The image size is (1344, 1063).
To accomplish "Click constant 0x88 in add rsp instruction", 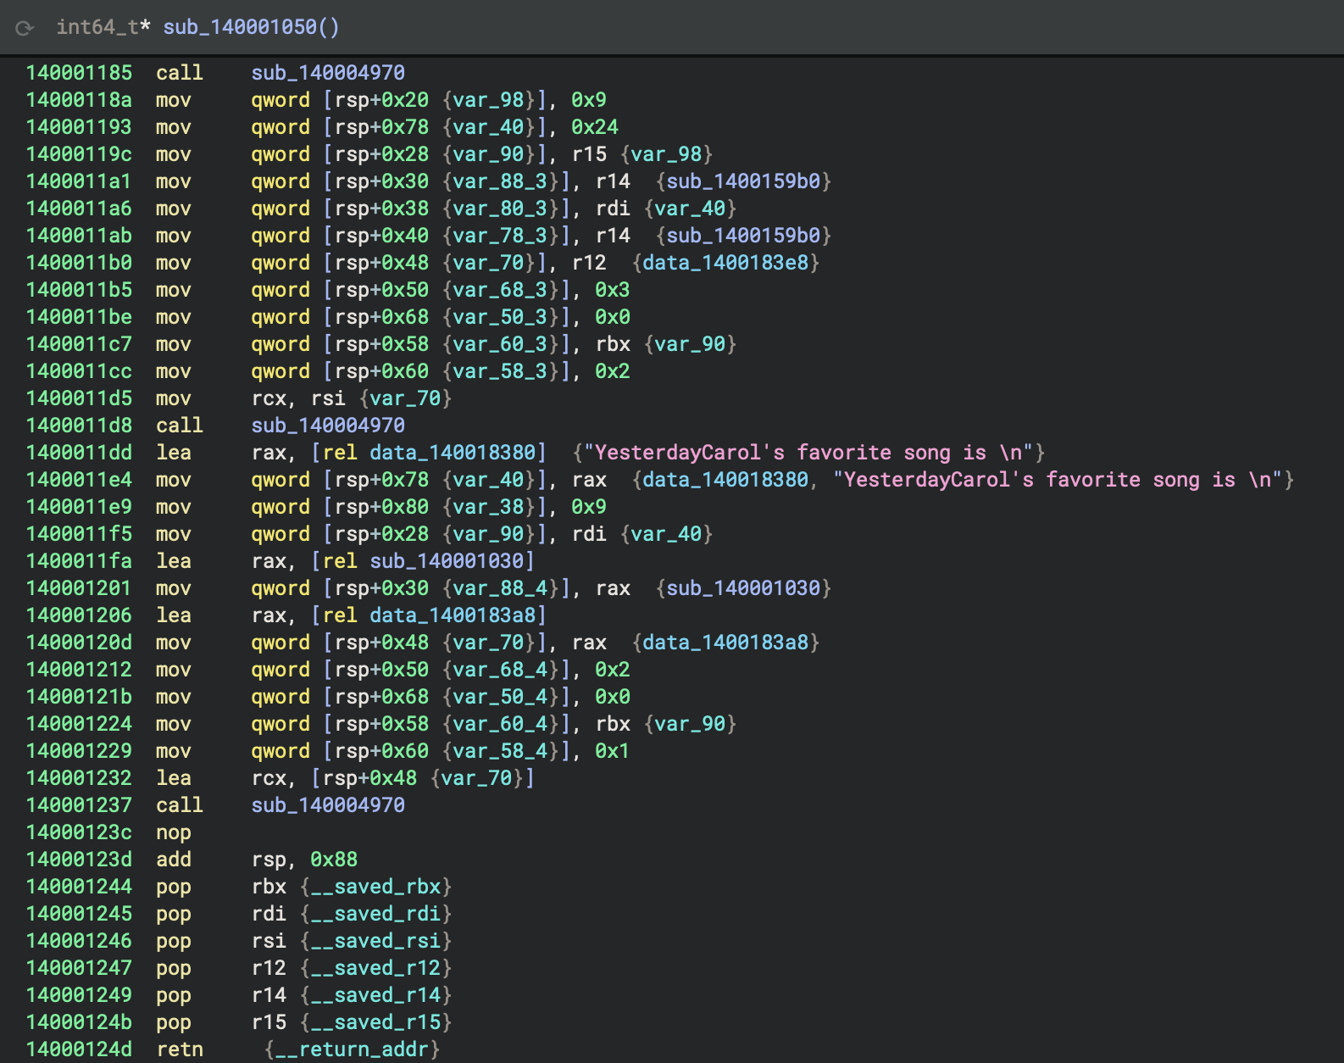I will tap(333, 860).
